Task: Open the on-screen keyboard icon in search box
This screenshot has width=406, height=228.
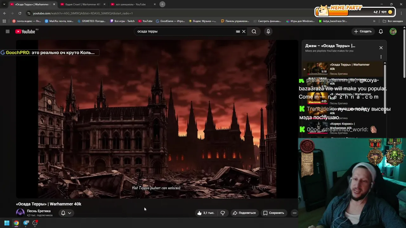Action: (x=238, y=31)
